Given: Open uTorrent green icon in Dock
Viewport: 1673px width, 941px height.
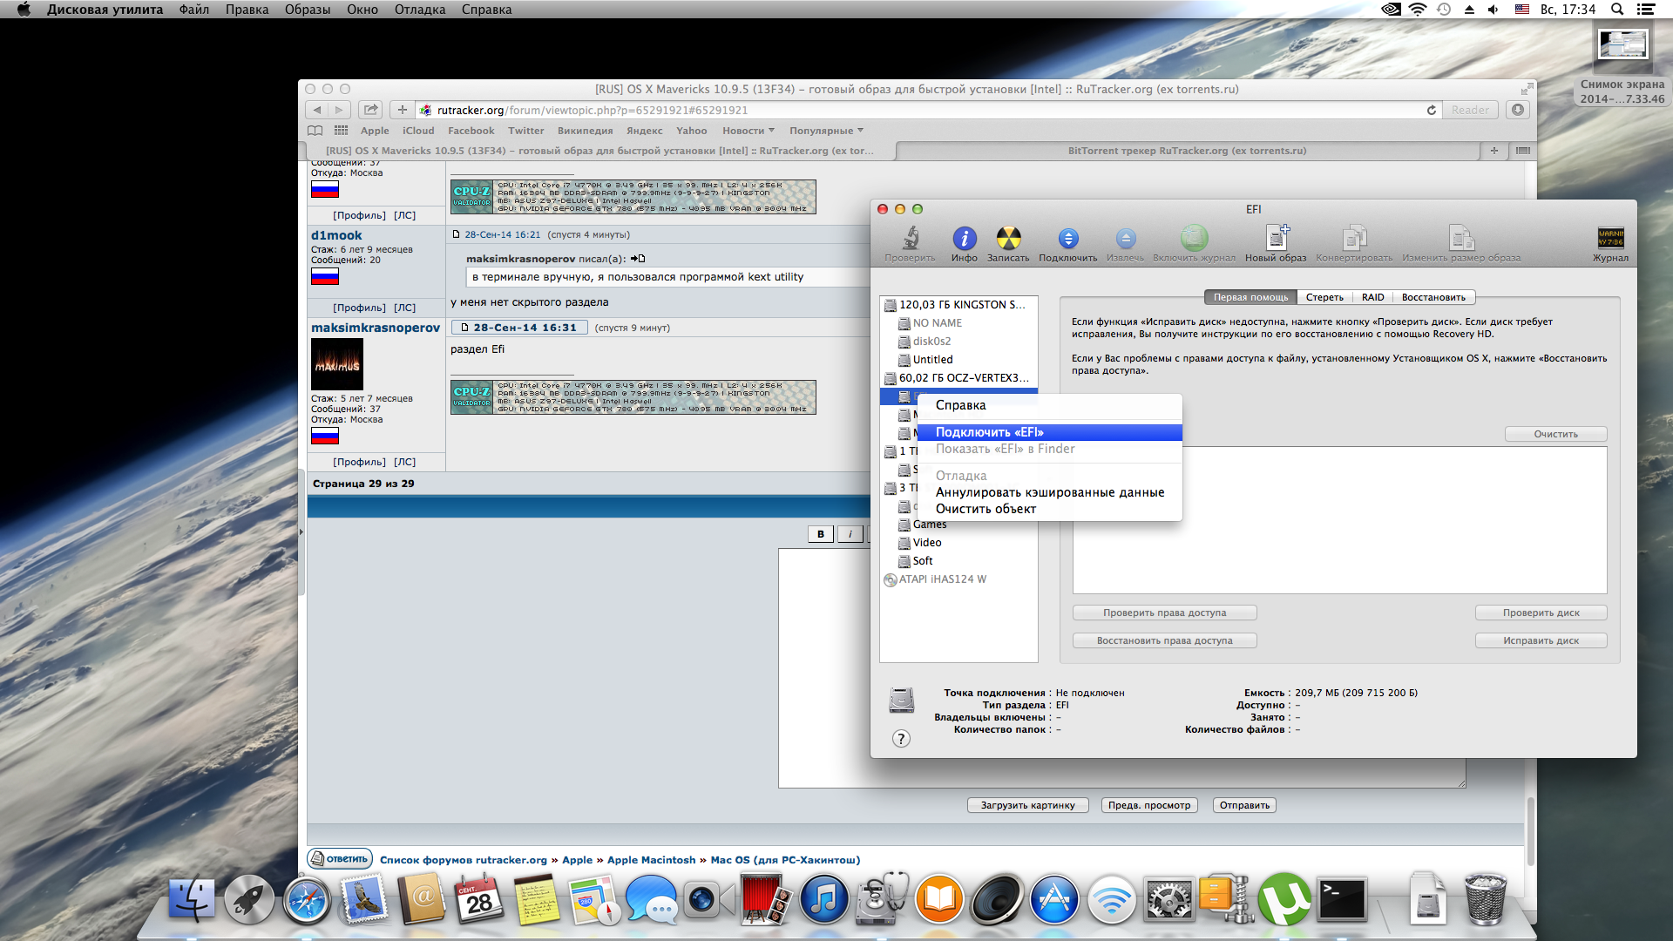Looking at the screenshot, I should 1284,900.
